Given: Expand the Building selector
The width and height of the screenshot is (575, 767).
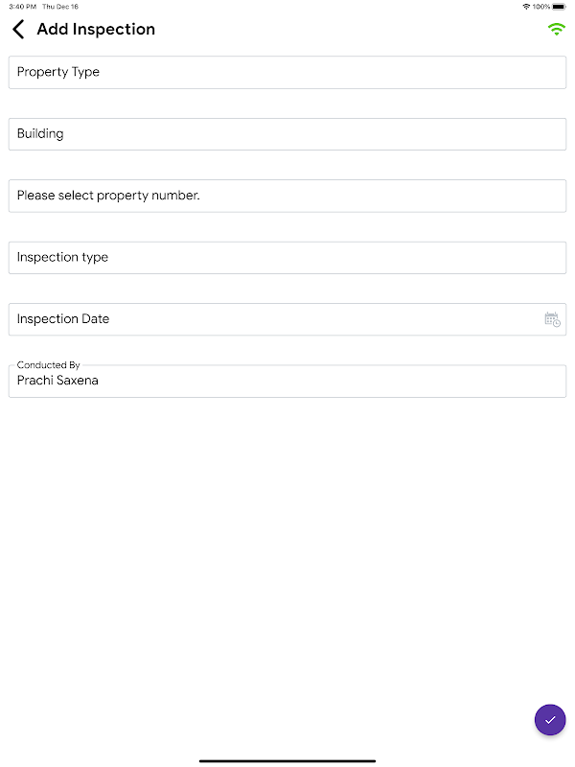Looking at the screenshot, I should pos(287,134).
